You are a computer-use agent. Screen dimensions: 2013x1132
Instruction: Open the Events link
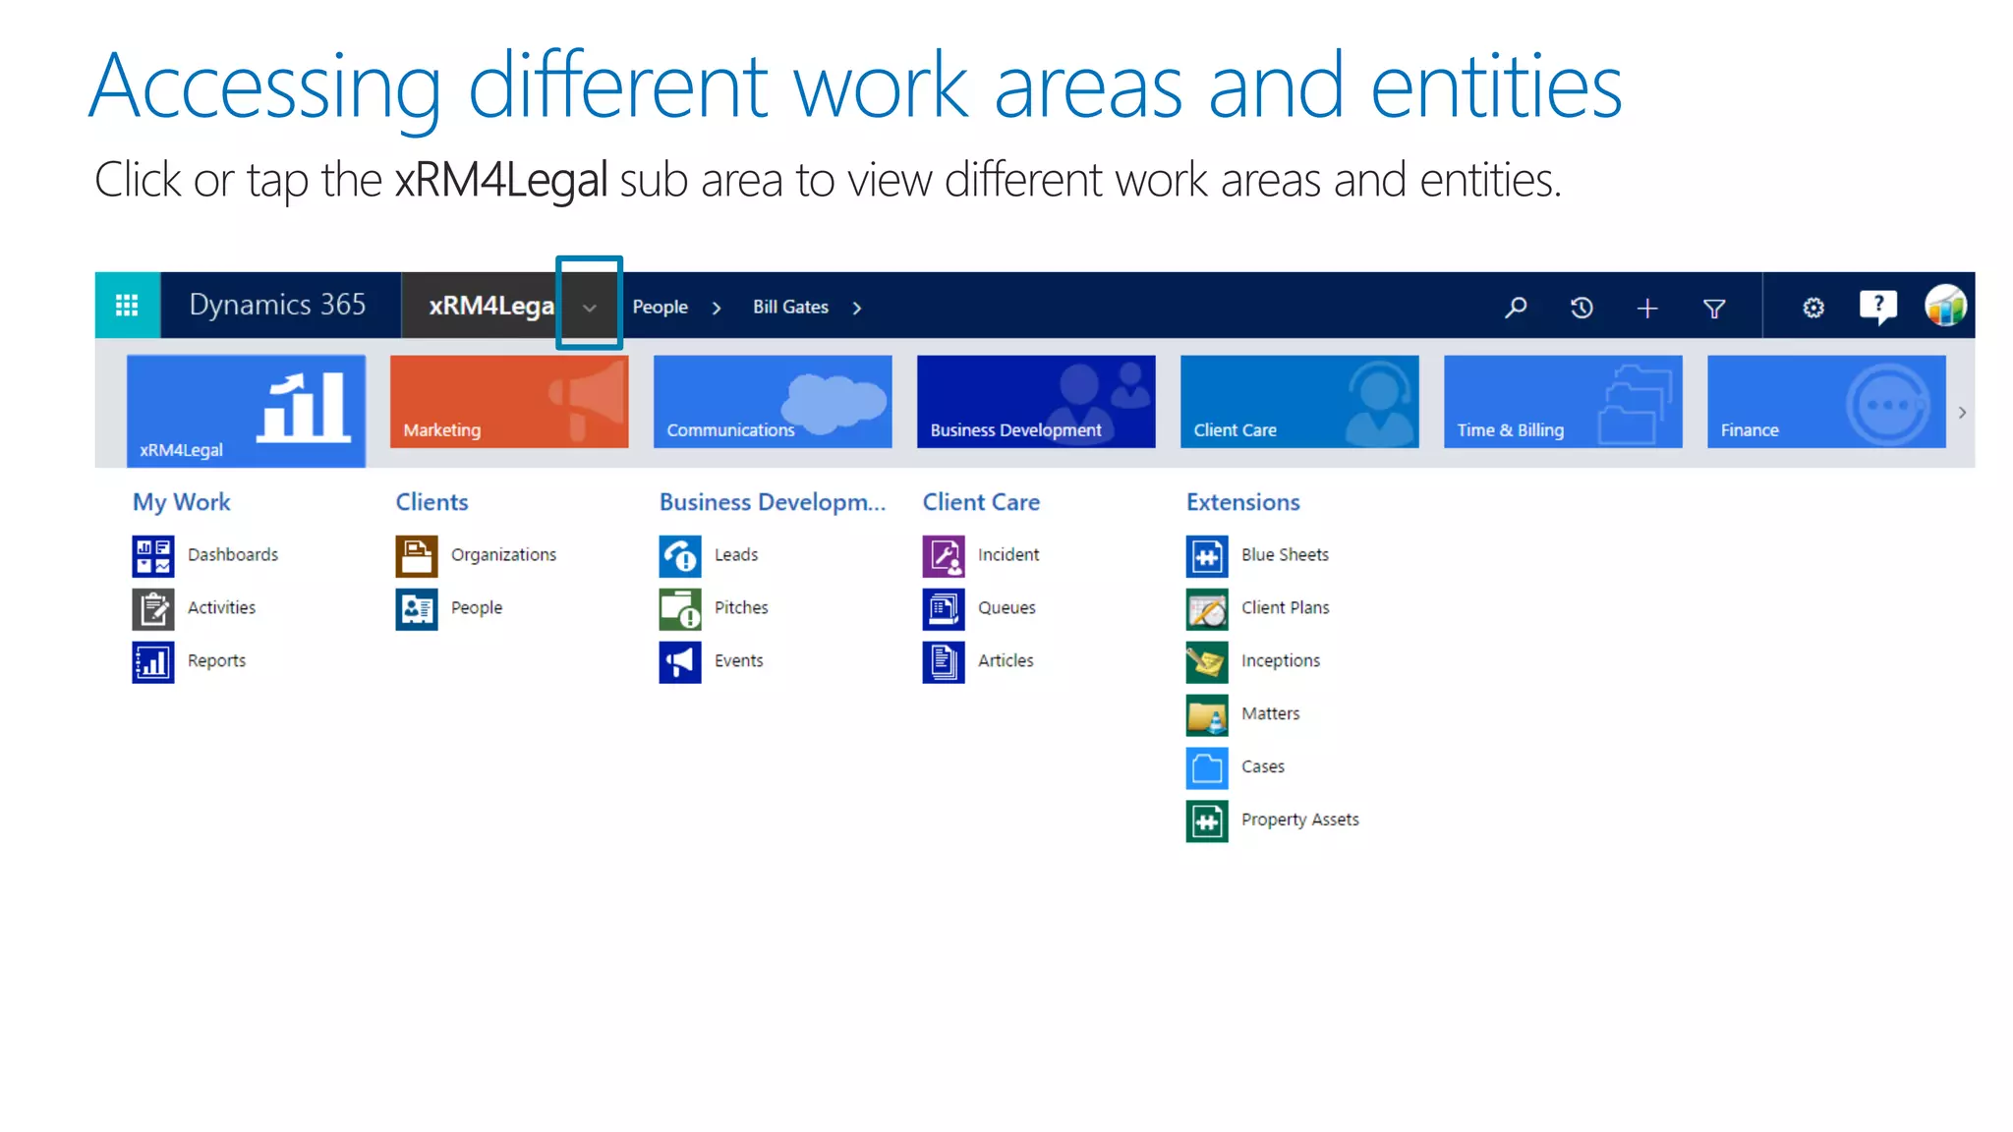click(739, 661)
